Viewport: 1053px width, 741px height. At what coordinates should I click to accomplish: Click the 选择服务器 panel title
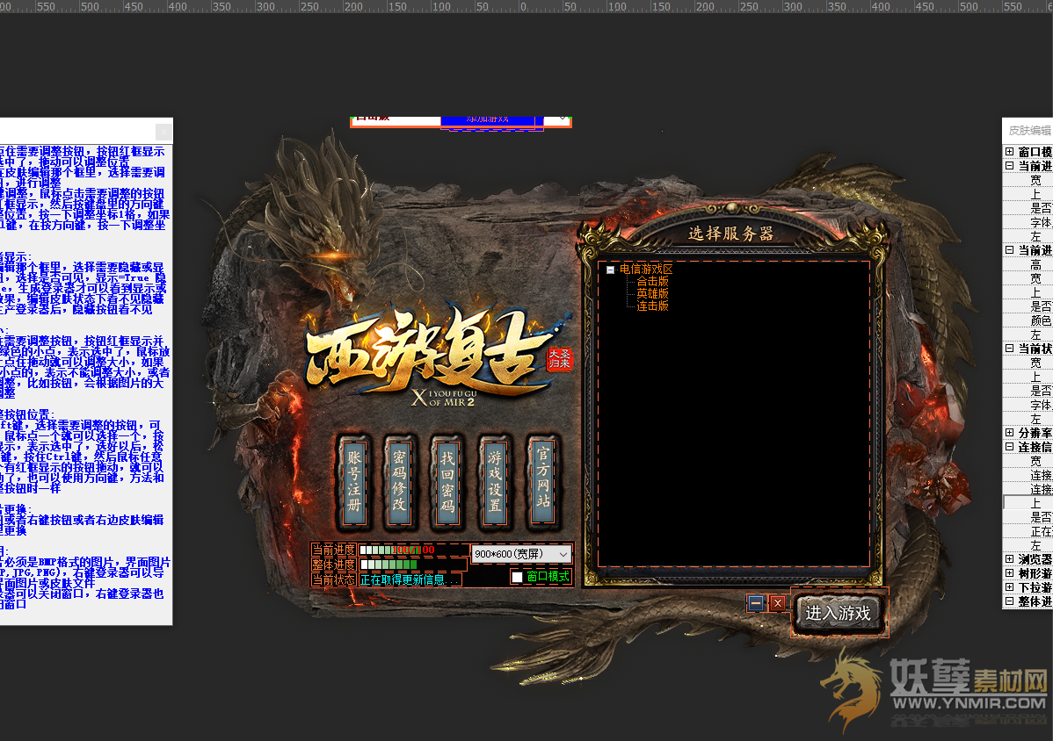point(730,234)
